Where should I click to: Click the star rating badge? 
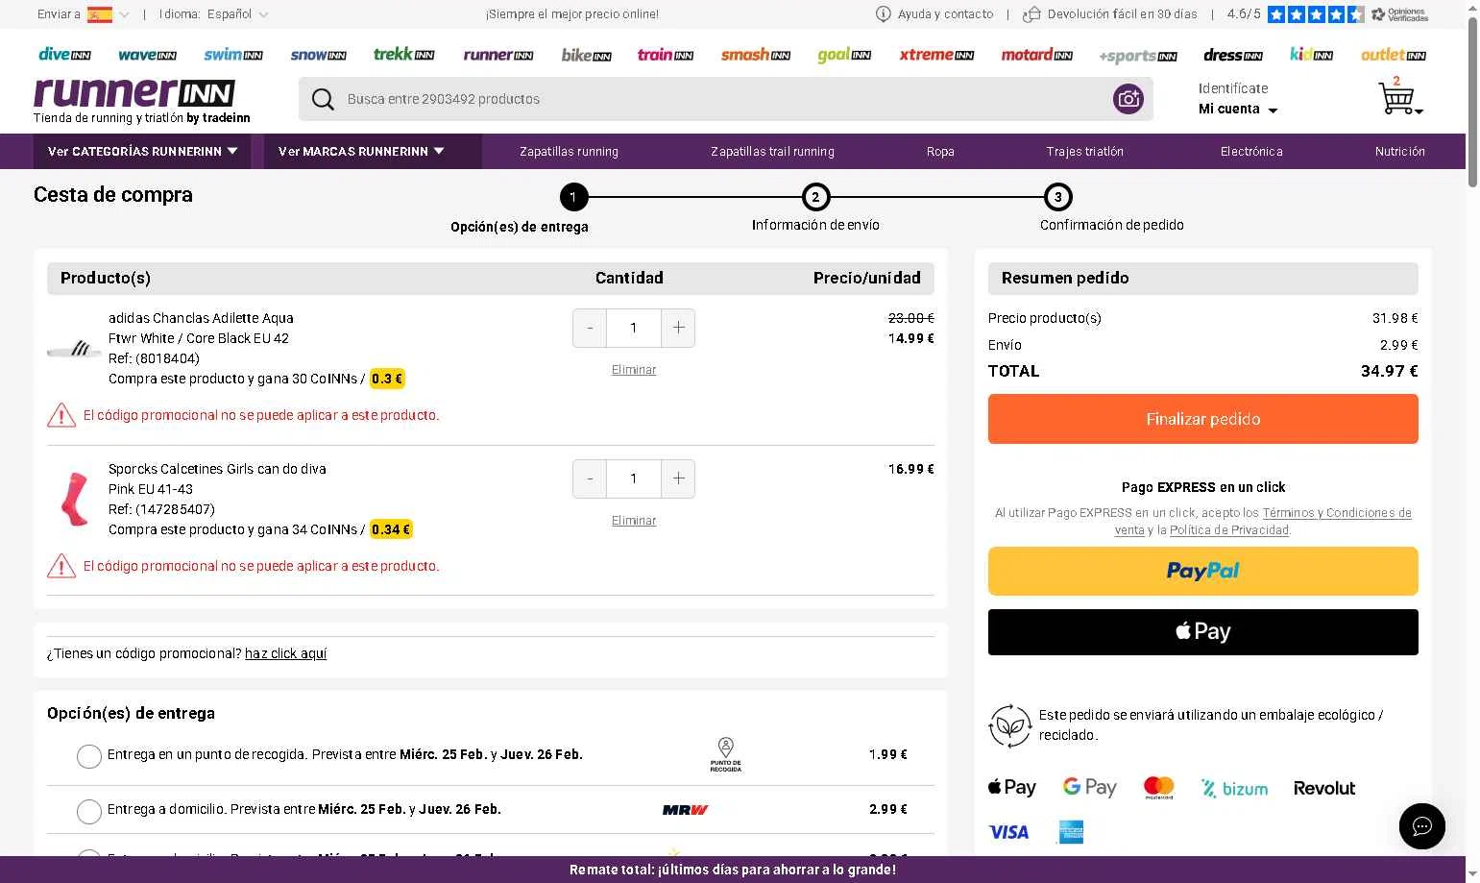click(x=1316, y=13)
